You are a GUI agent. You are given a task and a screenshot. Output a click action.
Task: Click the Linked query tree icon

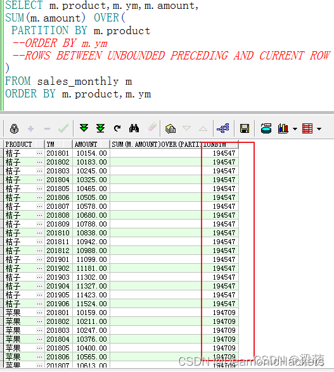[x=223, y=128]
